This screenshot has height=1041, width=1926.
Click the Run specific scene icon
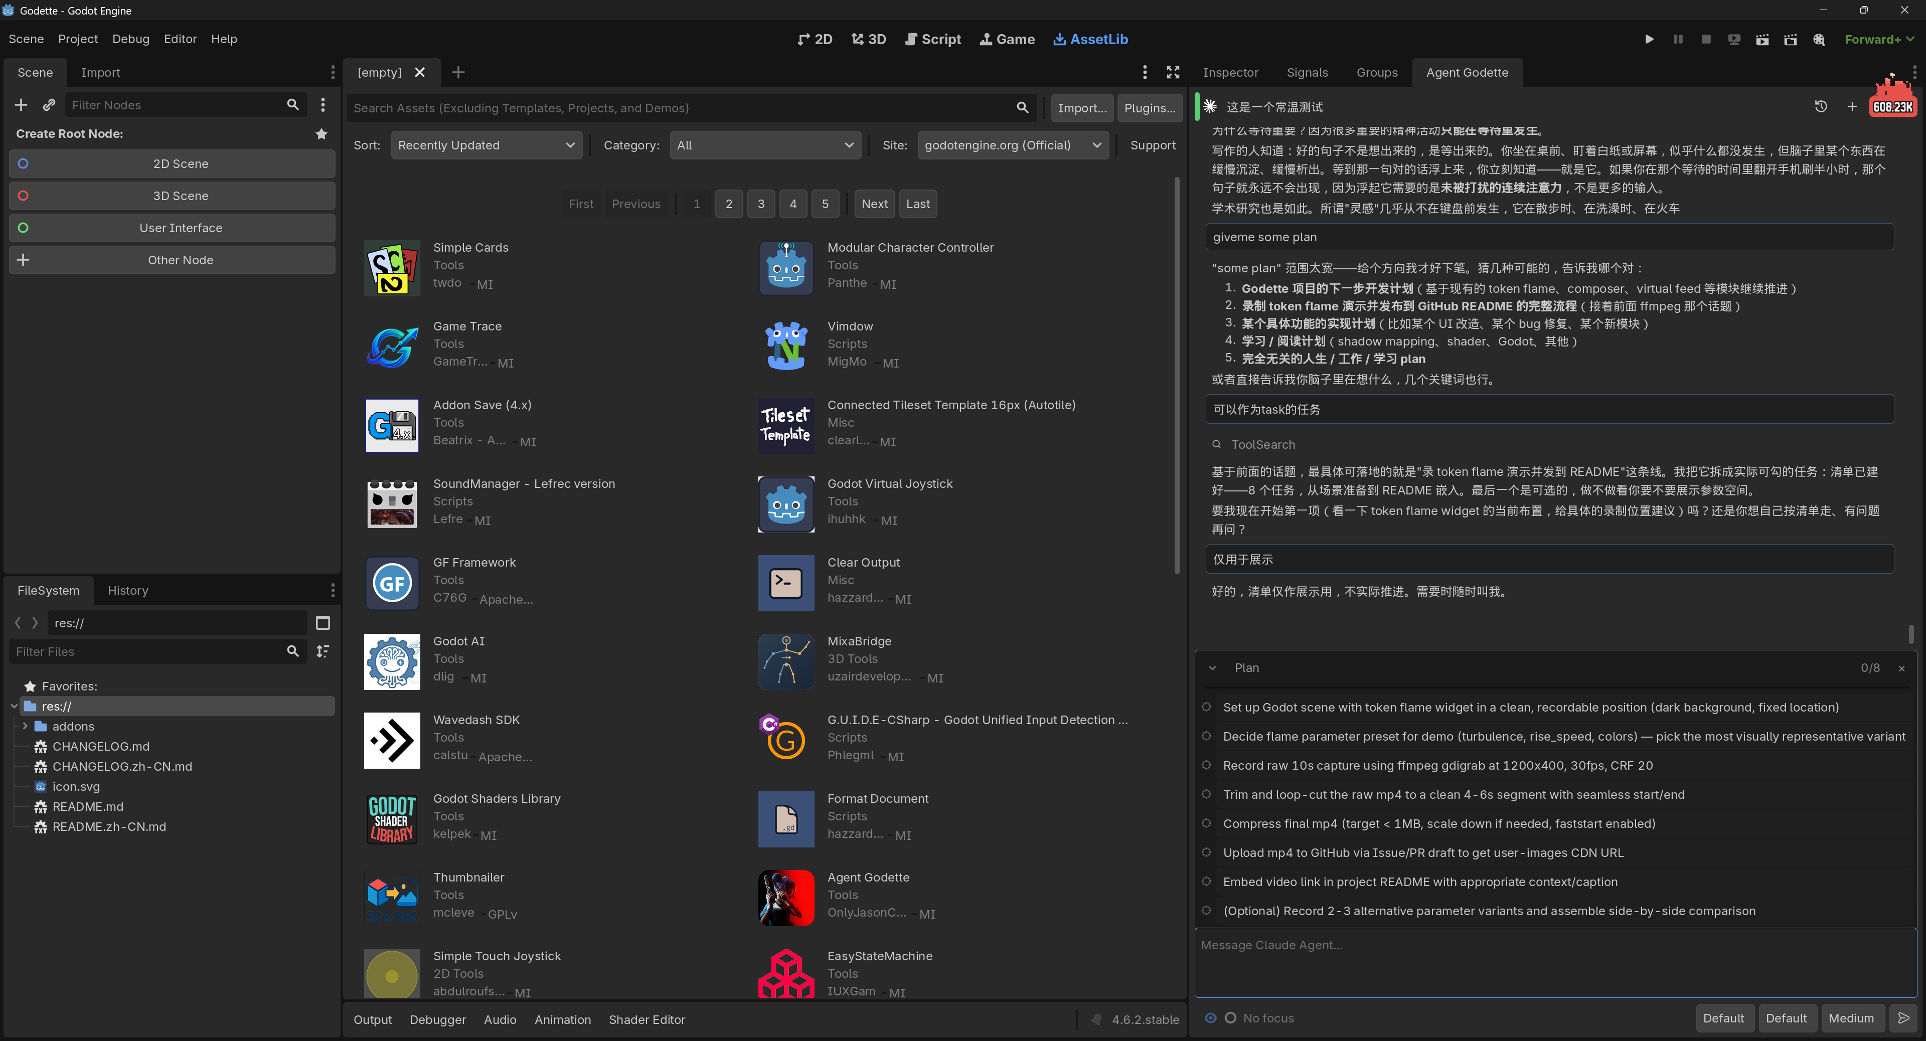click(1790, 39)
